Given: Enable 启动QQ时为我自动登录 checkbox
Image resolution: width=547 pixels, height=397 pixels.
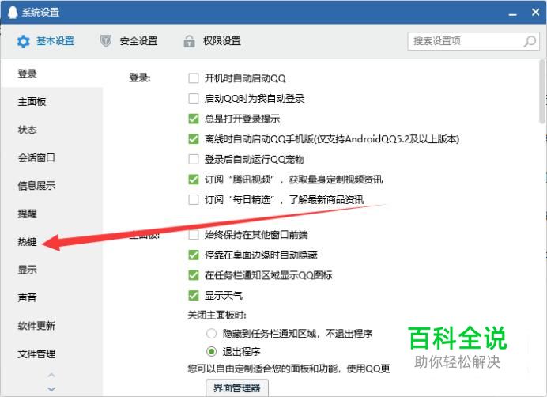Looking at the screenshot, I should pyautogui.click(x=194, y=99).
